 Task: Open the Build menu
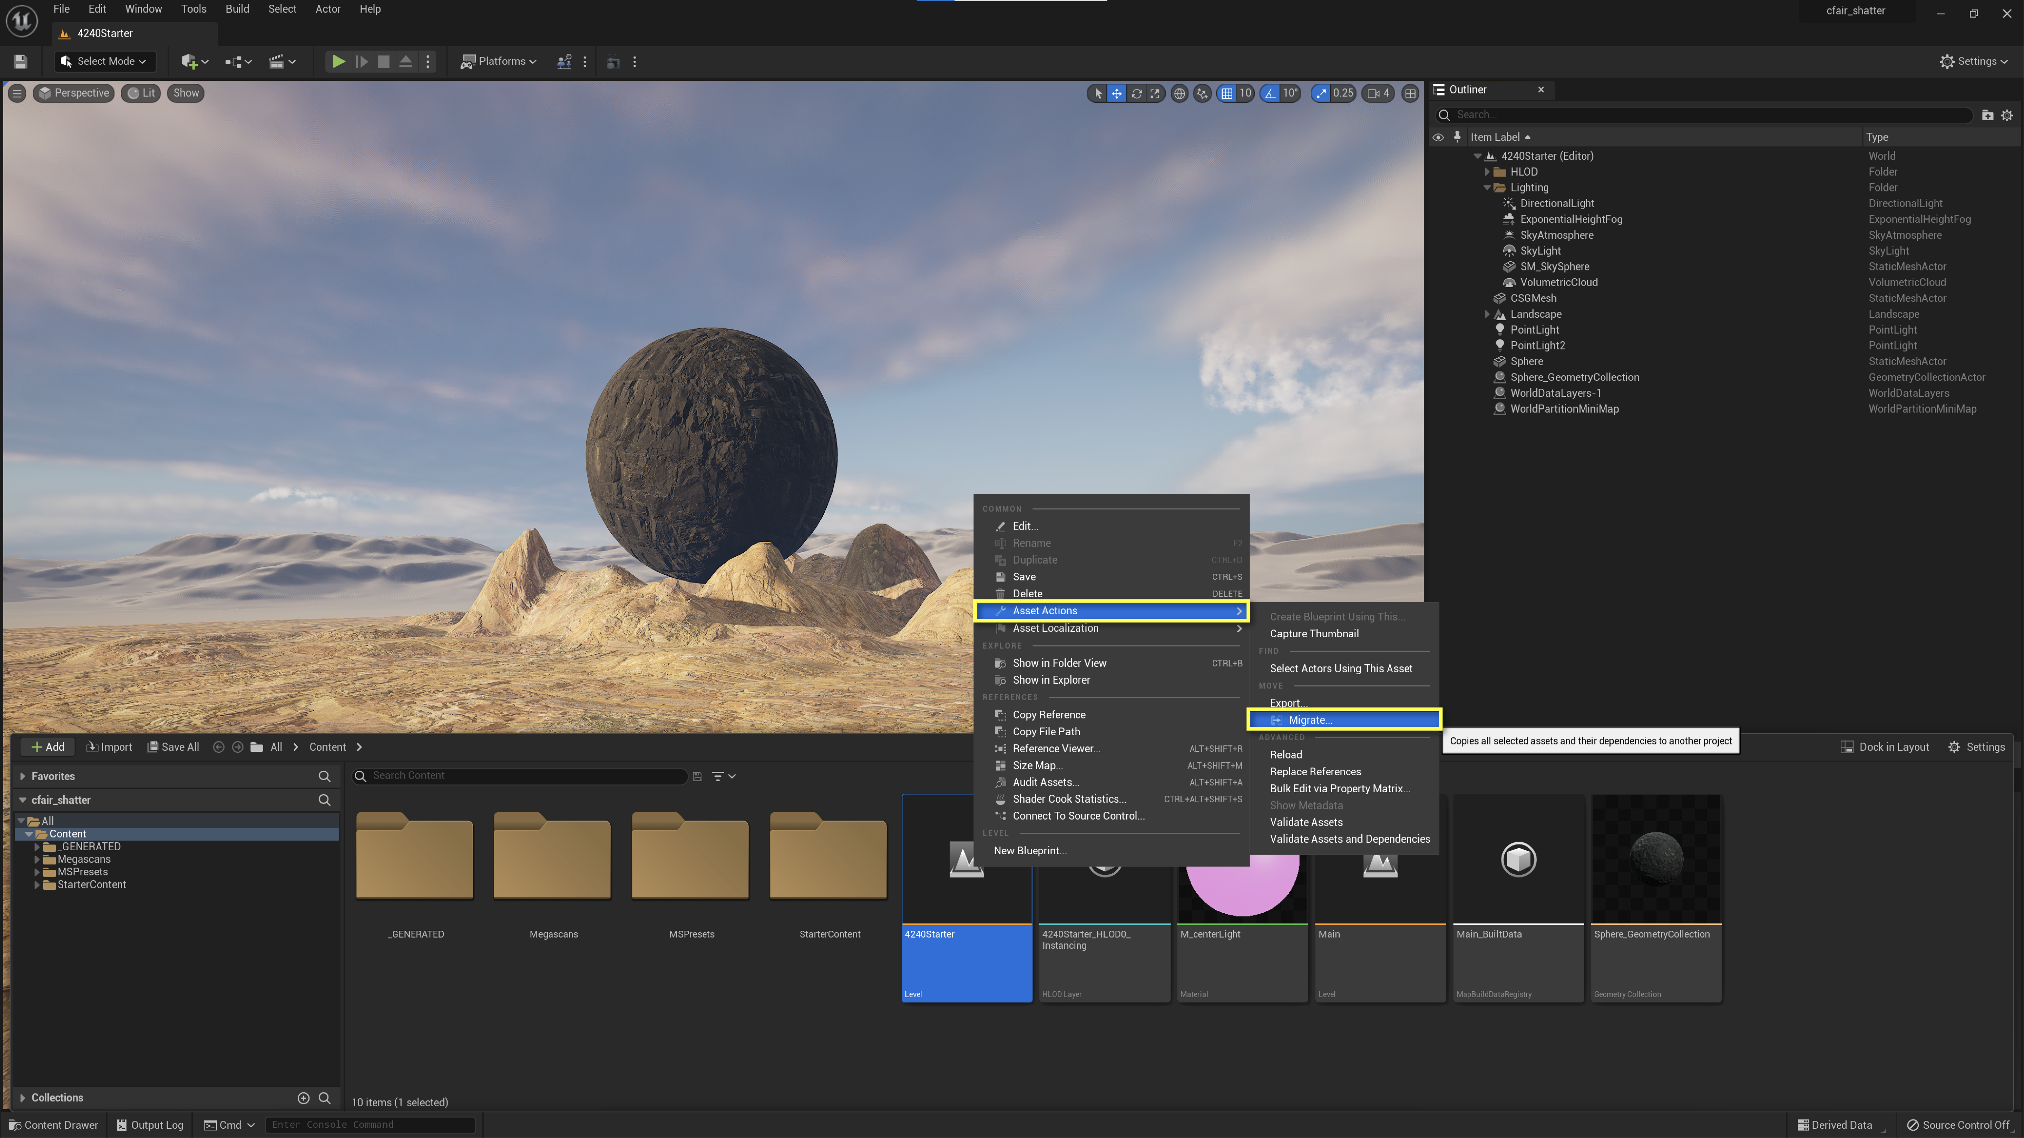point(237,9)
